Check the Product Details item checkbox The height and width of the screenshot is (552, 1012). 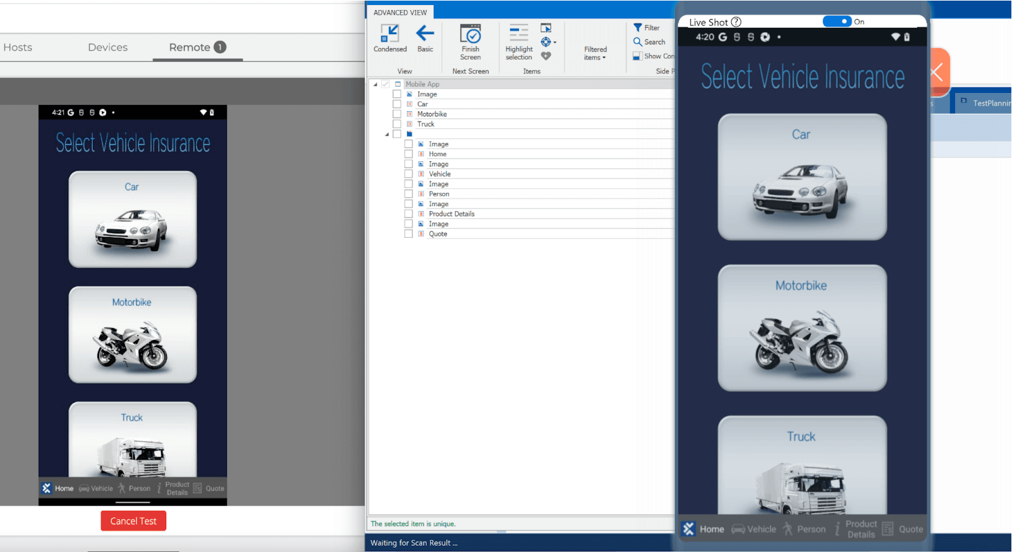(408, 214)
